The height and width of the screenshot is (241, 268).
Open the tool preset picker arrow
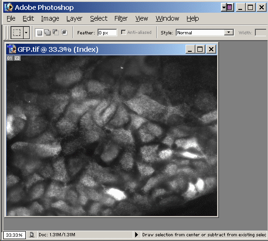(26, 32)
